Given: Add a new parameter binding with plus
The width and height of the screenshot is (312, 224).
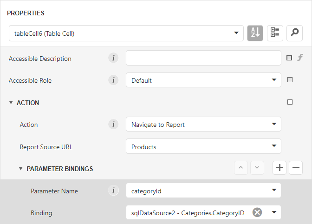Looking at the screenshot, I should (x=279, y=168).
